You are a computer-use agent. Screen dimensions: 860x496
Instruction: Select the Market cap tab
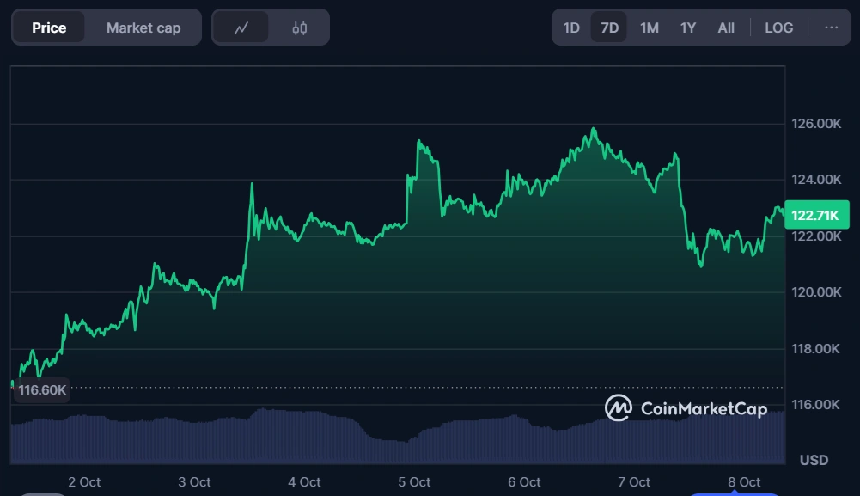coord(143,28)
